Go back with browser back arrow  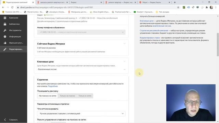click(3, 8)
